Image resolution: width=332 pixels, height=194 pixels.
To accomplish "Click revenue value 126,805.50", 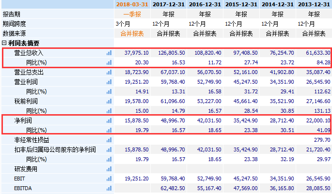I will pos(172,53).
